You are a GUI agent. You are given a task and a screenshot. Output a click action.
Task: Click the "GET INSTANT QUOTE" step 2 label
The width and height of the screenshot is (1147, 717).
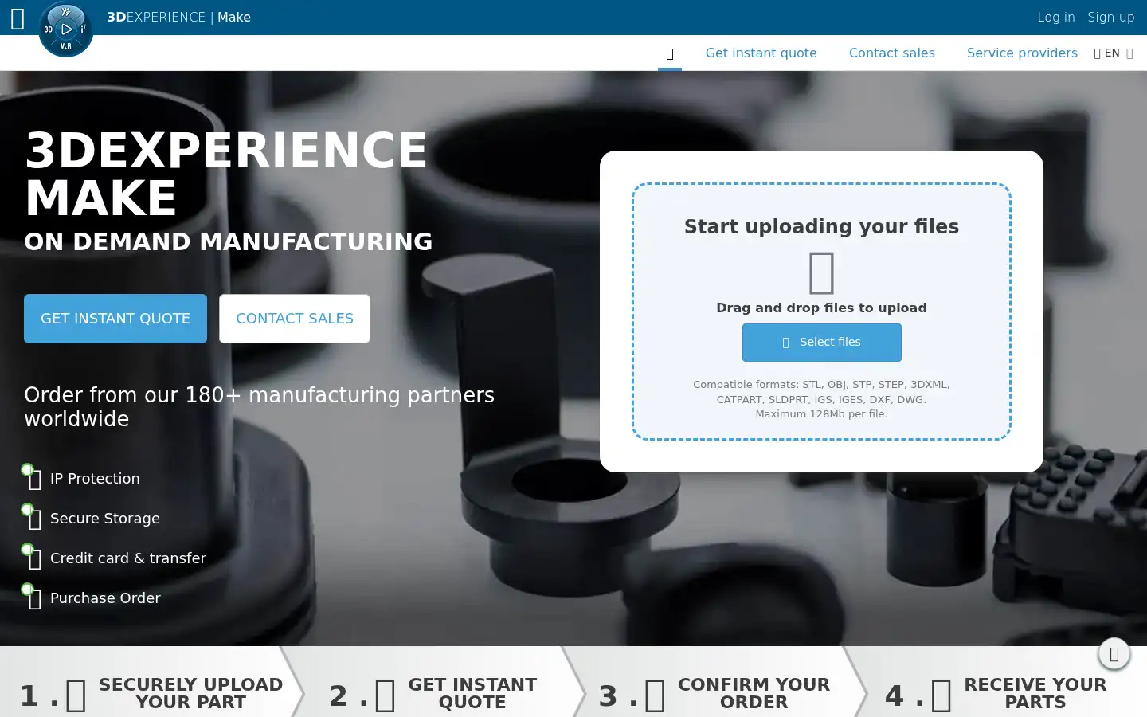[472, 693]
